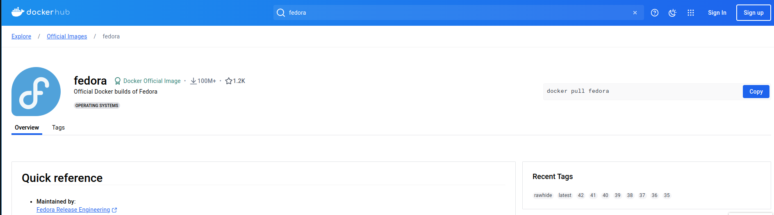
Task: Open the help question-mark icon
Action: coord(655,13)
